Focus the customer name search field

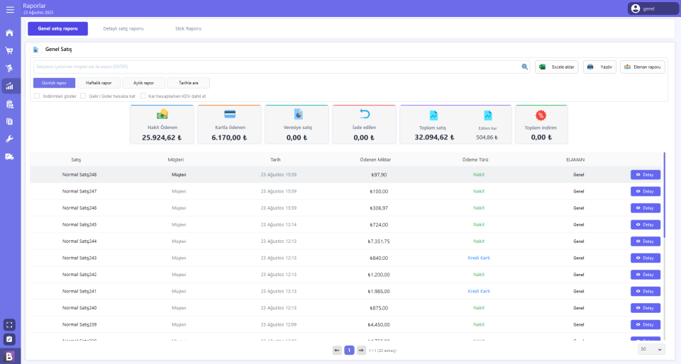[x=277, y=67]
